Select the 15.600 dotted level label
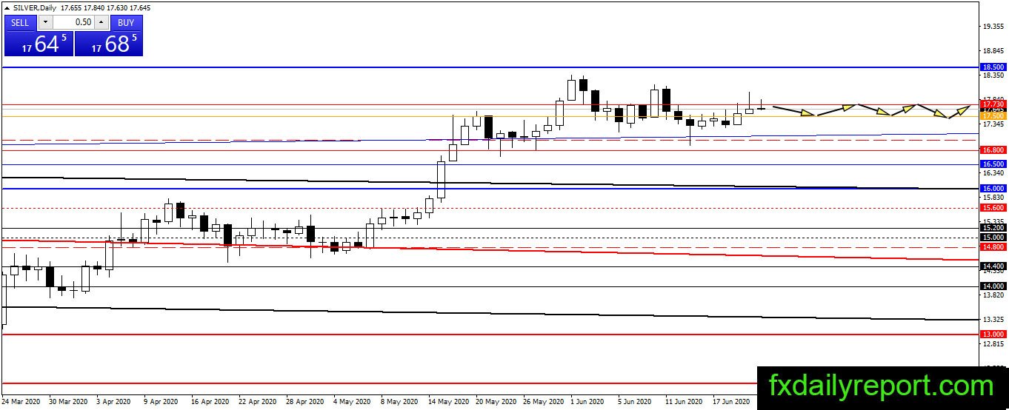The width and height of the screenshot is (1009, 410). pyautogui.click(x=993, y=208)
